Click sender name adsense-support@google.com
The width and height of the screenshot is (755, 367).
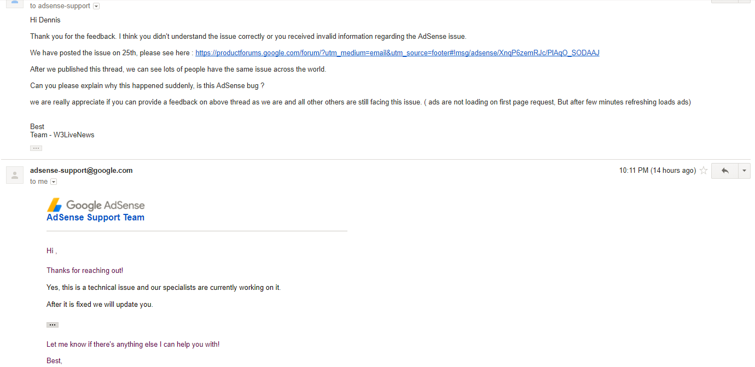click(x=82, y=171)
